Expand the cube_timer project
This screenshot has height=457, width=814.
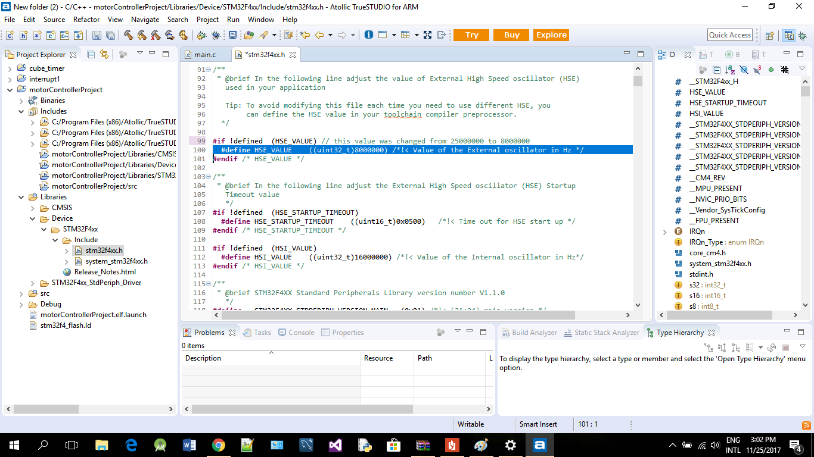(10, 68)
